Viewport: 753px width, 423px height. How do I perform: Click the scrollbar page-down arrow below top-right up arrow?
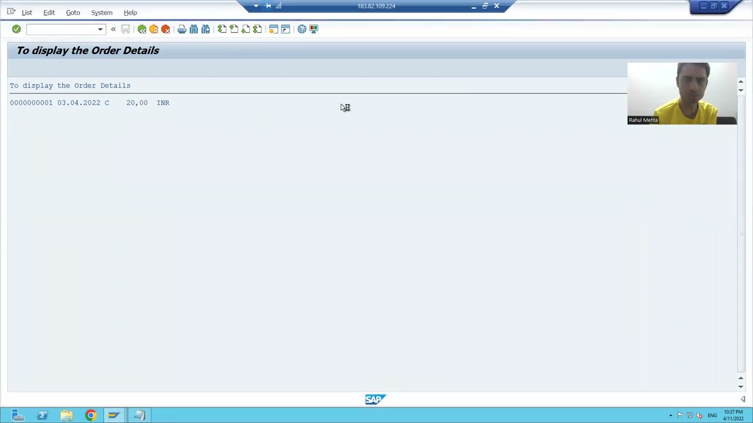[x=741, y=90]
